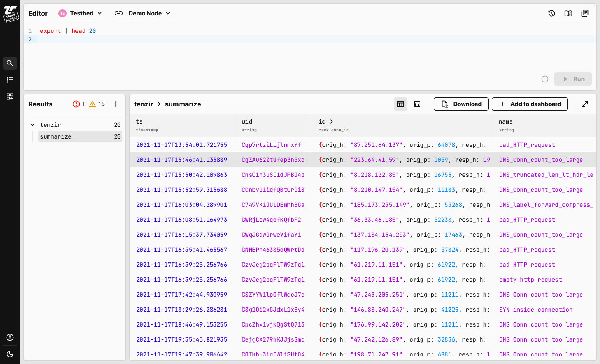Select the summarize item in Results
The image size is (600, 364).
pyautogui.click(x=80, y=136)
